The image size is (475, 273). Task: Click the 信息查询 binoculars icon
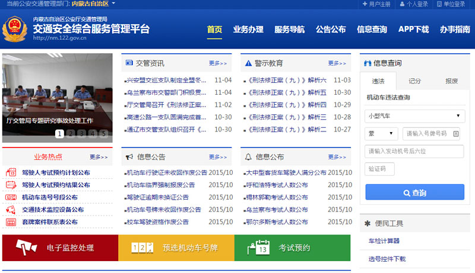pos(368,63)
